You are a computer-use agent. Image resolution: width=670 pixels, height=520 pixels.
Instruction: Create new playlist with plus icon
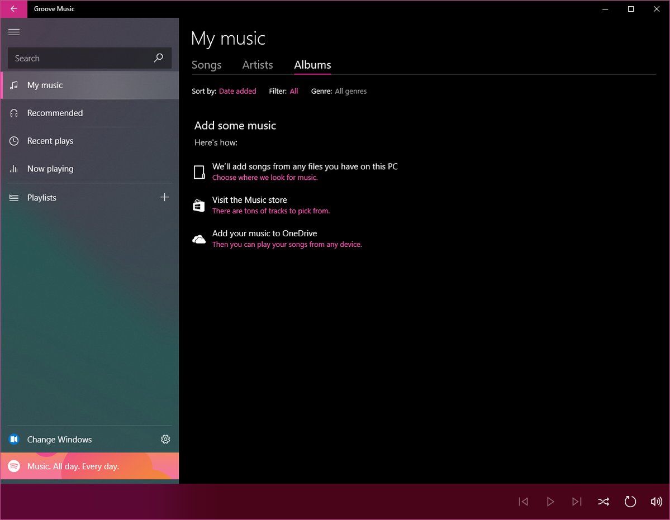[164, 197]
